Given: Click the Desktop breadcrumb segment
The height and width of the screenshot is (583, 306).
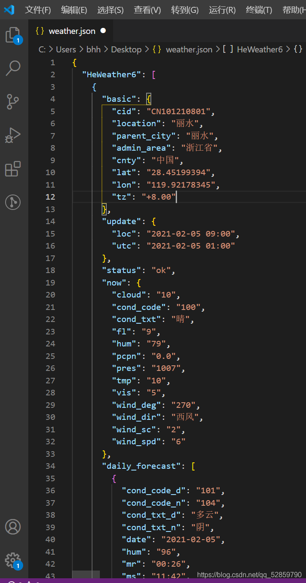Looking at the screenshot, I should click(x=126, y=49).
